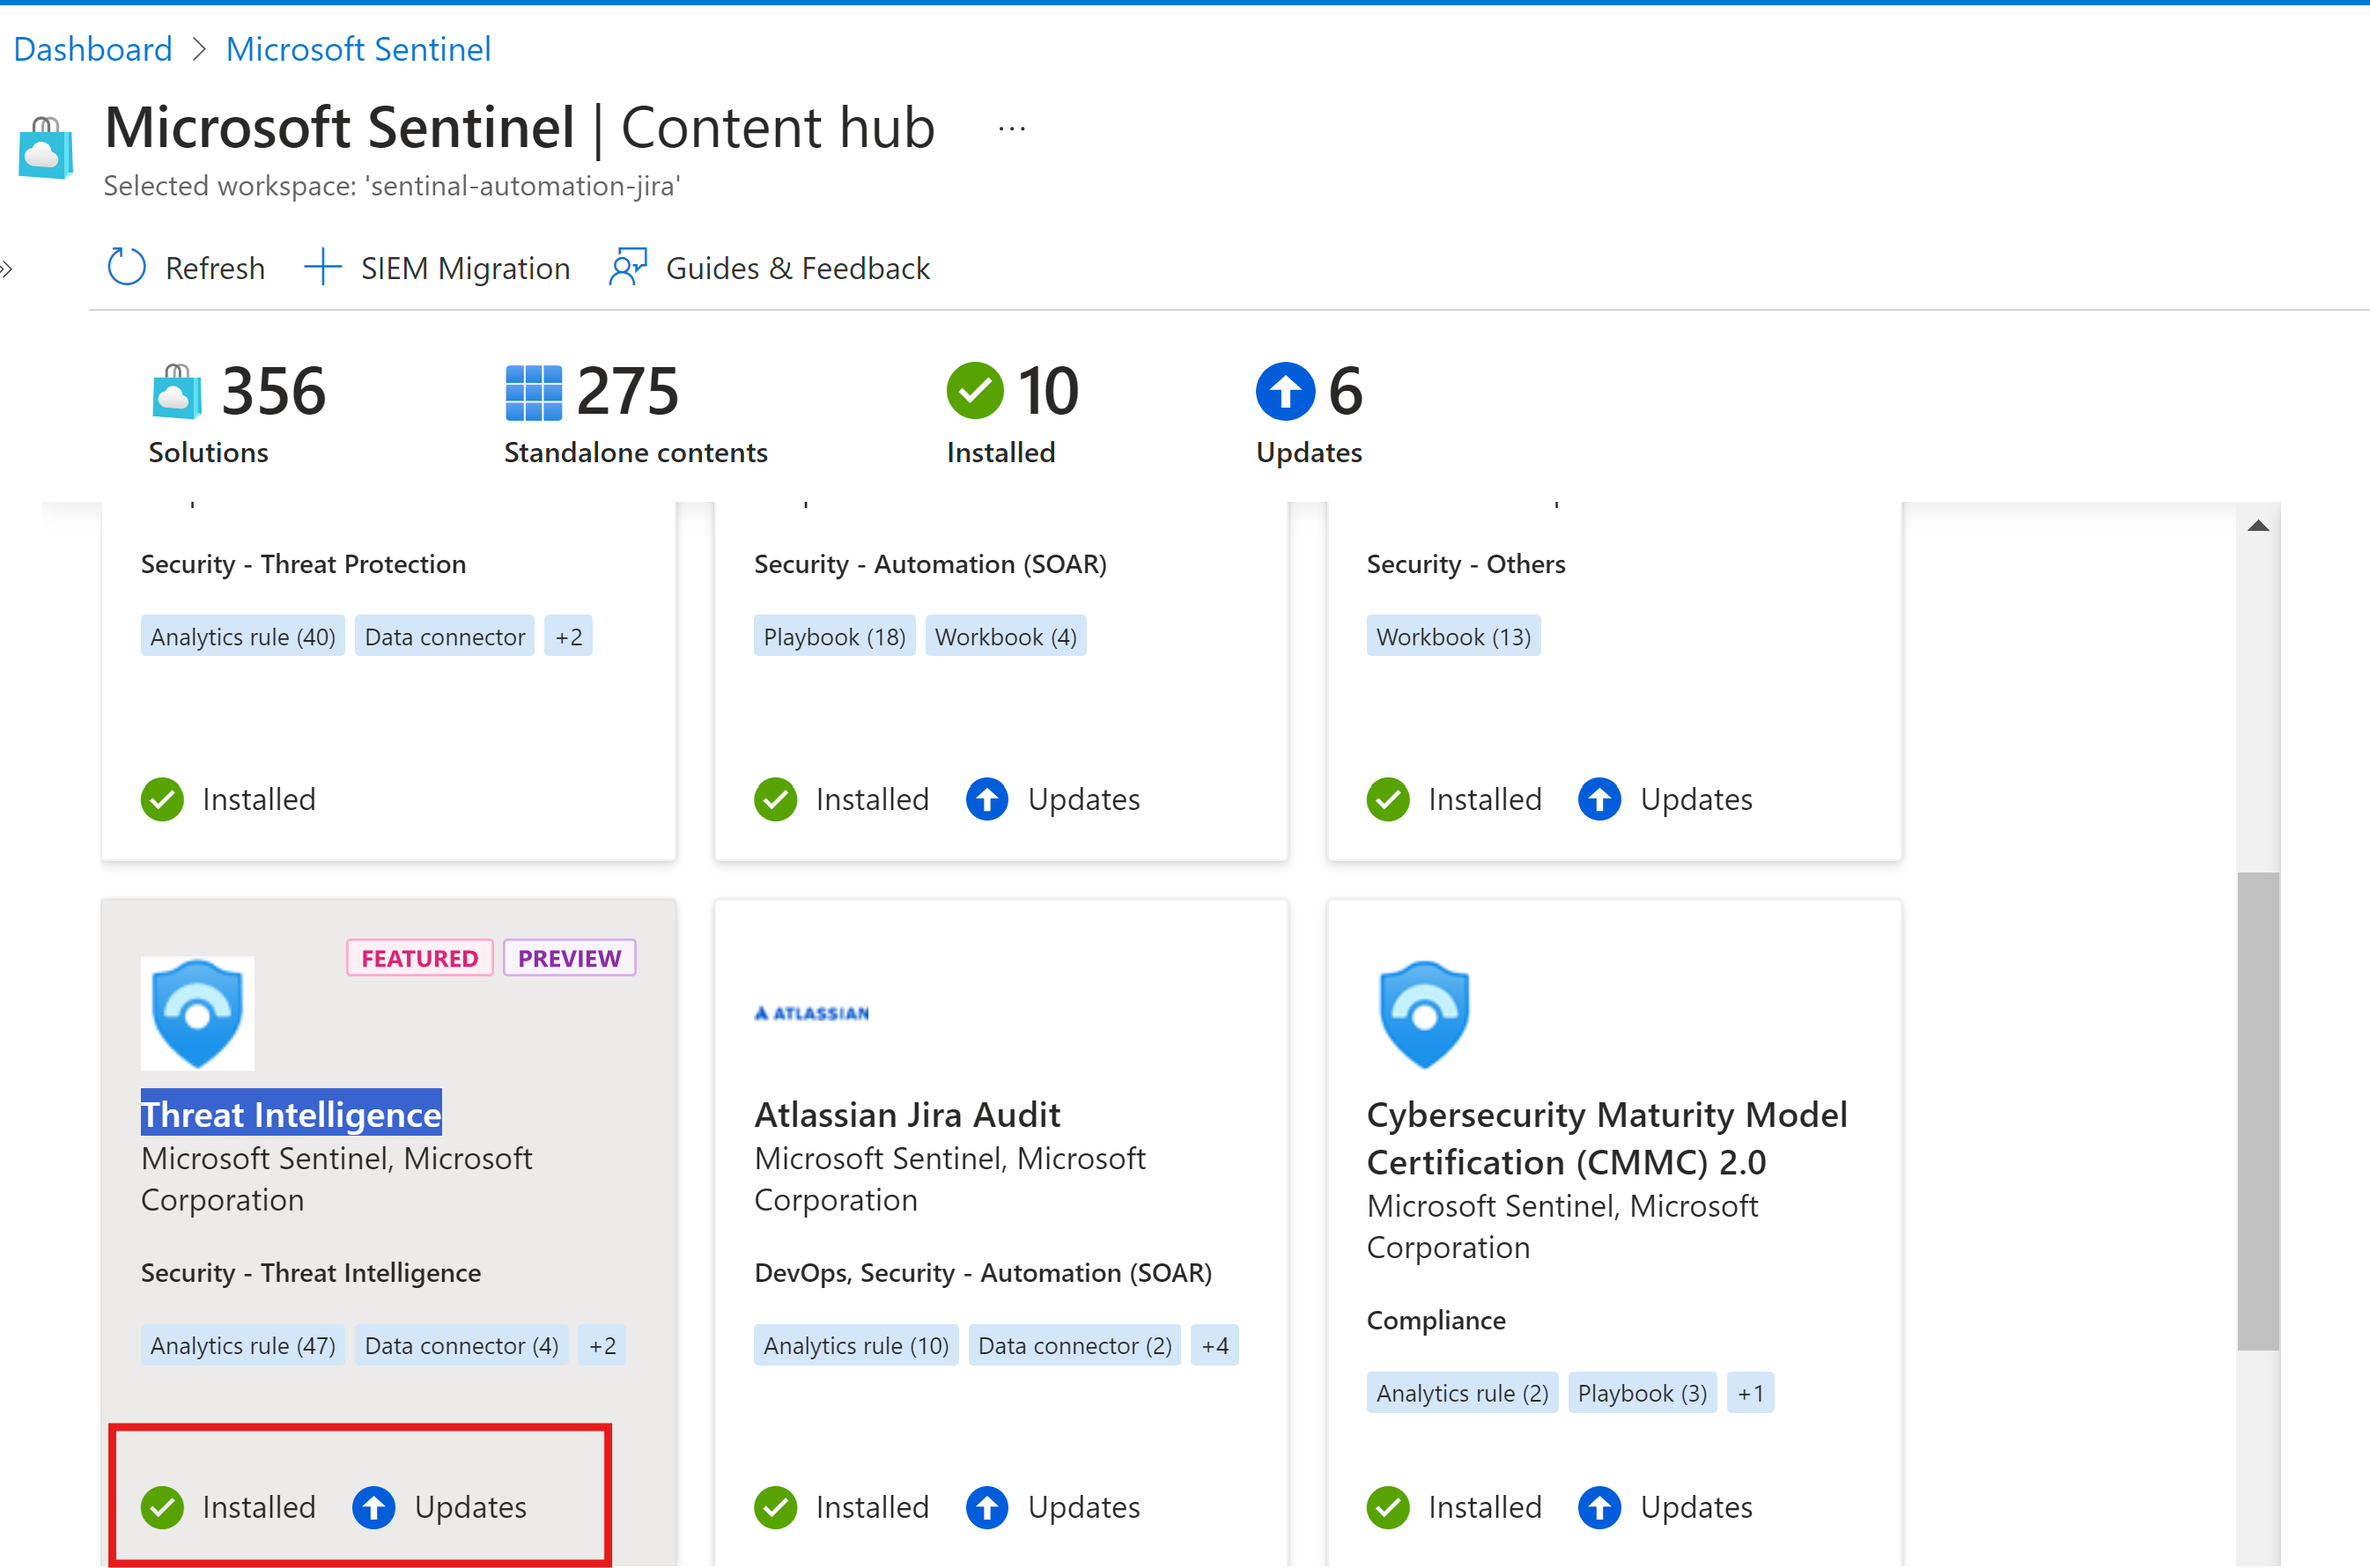
Task: Expand the collapsed left navigation chevron
Action: tap(7, 268)
